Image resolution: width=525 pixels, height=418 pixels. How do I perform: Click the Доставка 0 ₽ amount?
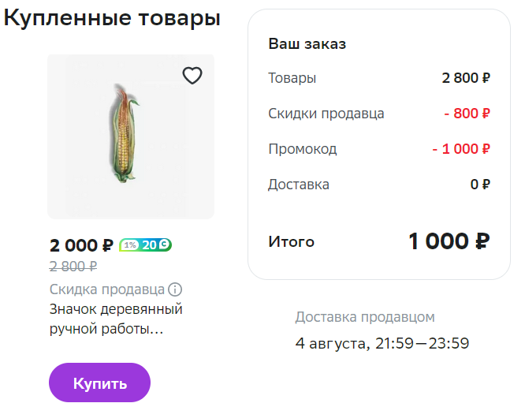(480, 185)
